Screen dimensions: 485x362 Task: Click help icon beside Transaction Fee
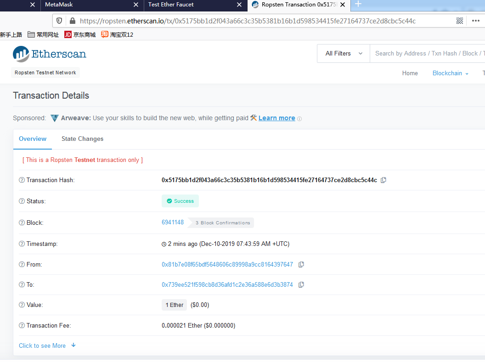pyautogui.click(x=22, y=326)
